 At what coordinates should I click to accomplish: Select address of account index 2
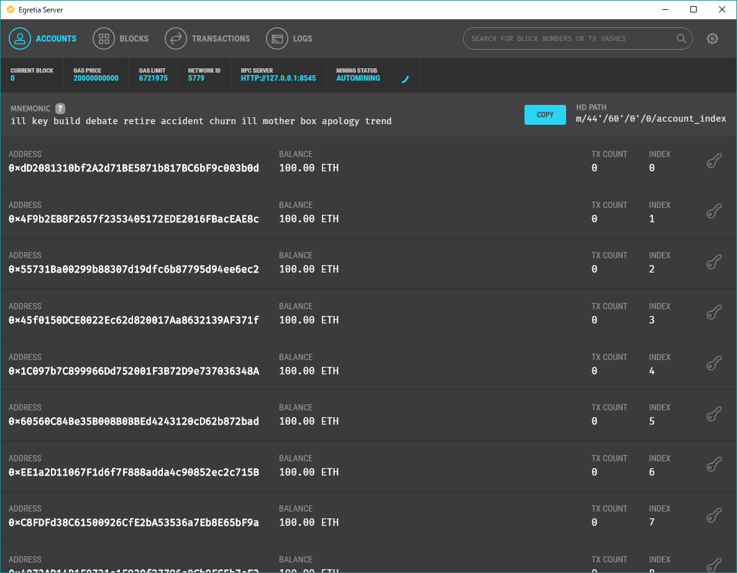tap(134, 269)
